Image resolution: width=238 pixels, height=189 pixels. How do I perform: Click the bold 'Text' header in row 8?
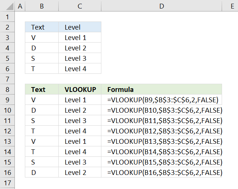click(x=42, y=89)
